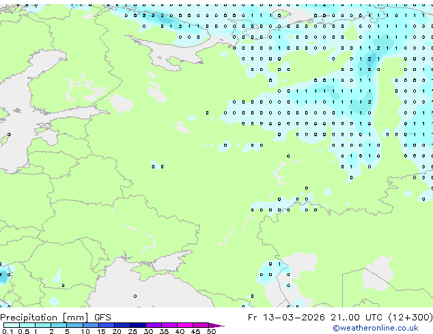
Task: Click the 45–50 mm legend color swatch
Action: [201, 325]
